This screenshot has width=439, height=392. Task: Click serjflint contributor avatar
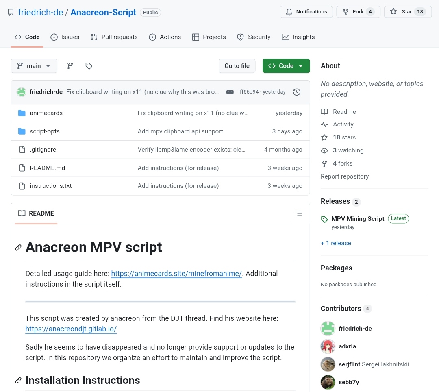(x=328, y=364)
